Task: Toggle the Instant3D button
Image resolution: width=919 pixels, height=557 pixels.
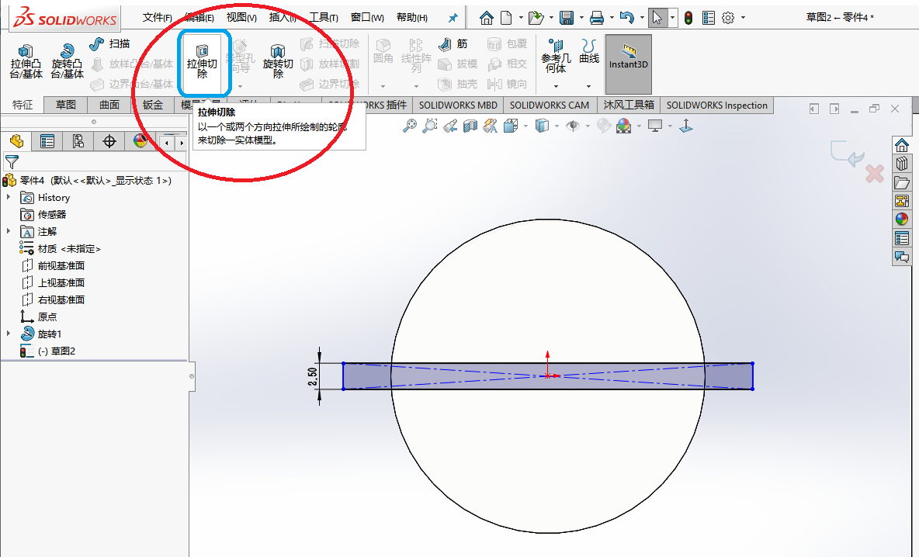Action: pos(628,64)
